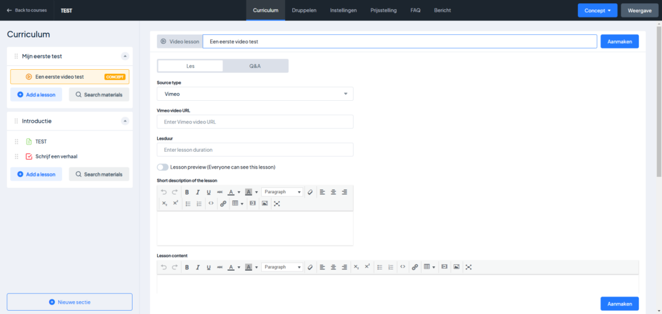Insert media in Short description editor

tap(253, 204)
